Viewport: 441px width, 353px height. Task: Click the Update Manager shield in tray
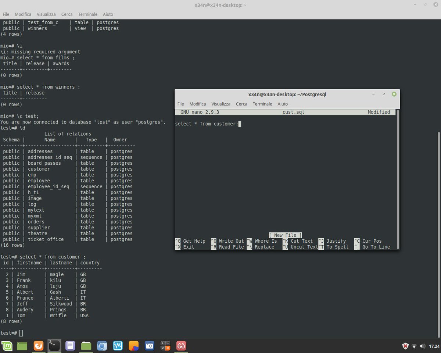[x=405, y=346]
